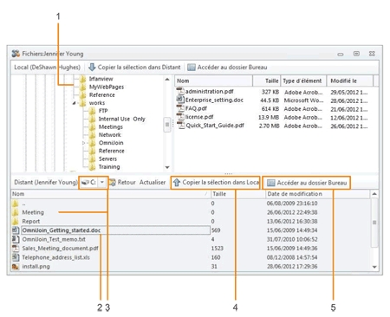Open the C: drive dropdown arrow
Image resolution: width=390 pixels, height=317 pixels.
(102, 183)
